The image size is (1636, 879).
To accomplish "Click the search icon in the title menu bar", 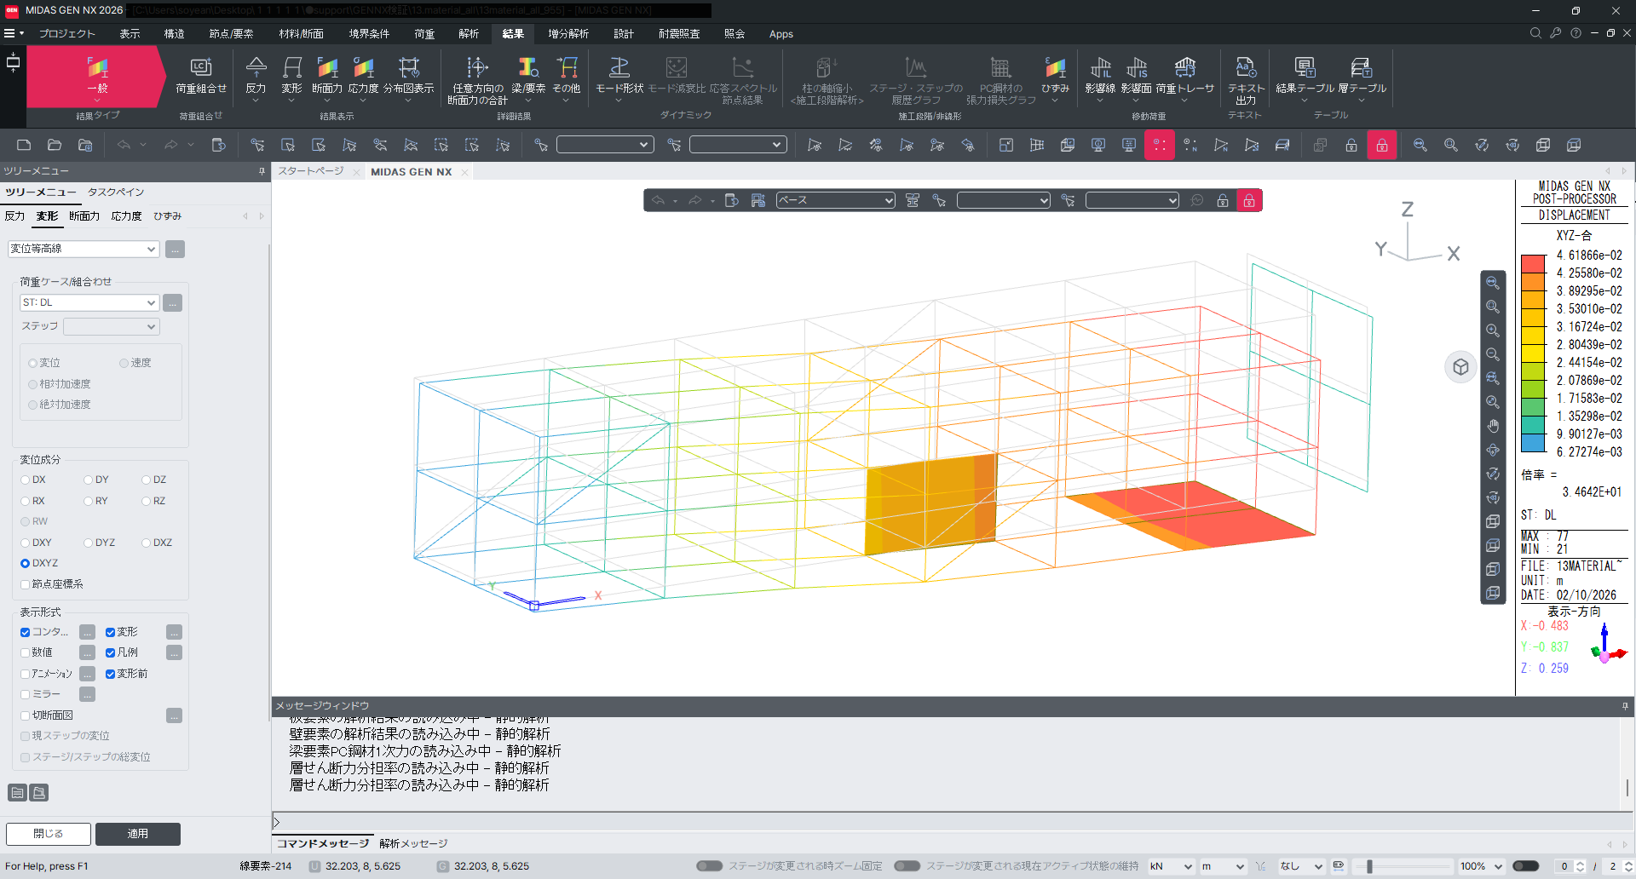I will (1535, 33).
